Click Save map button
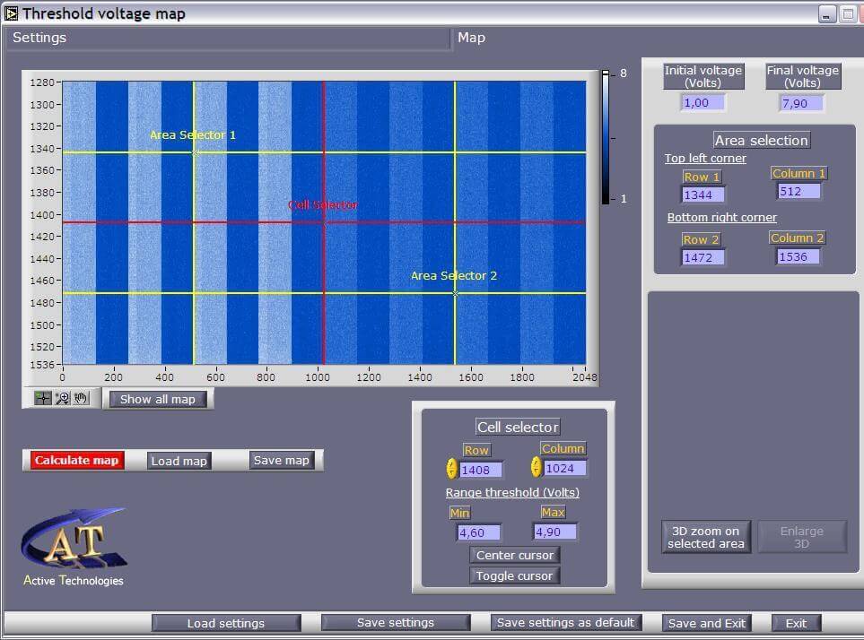The width and height of the screenshot is (864, 640). (x=281, y=460)
